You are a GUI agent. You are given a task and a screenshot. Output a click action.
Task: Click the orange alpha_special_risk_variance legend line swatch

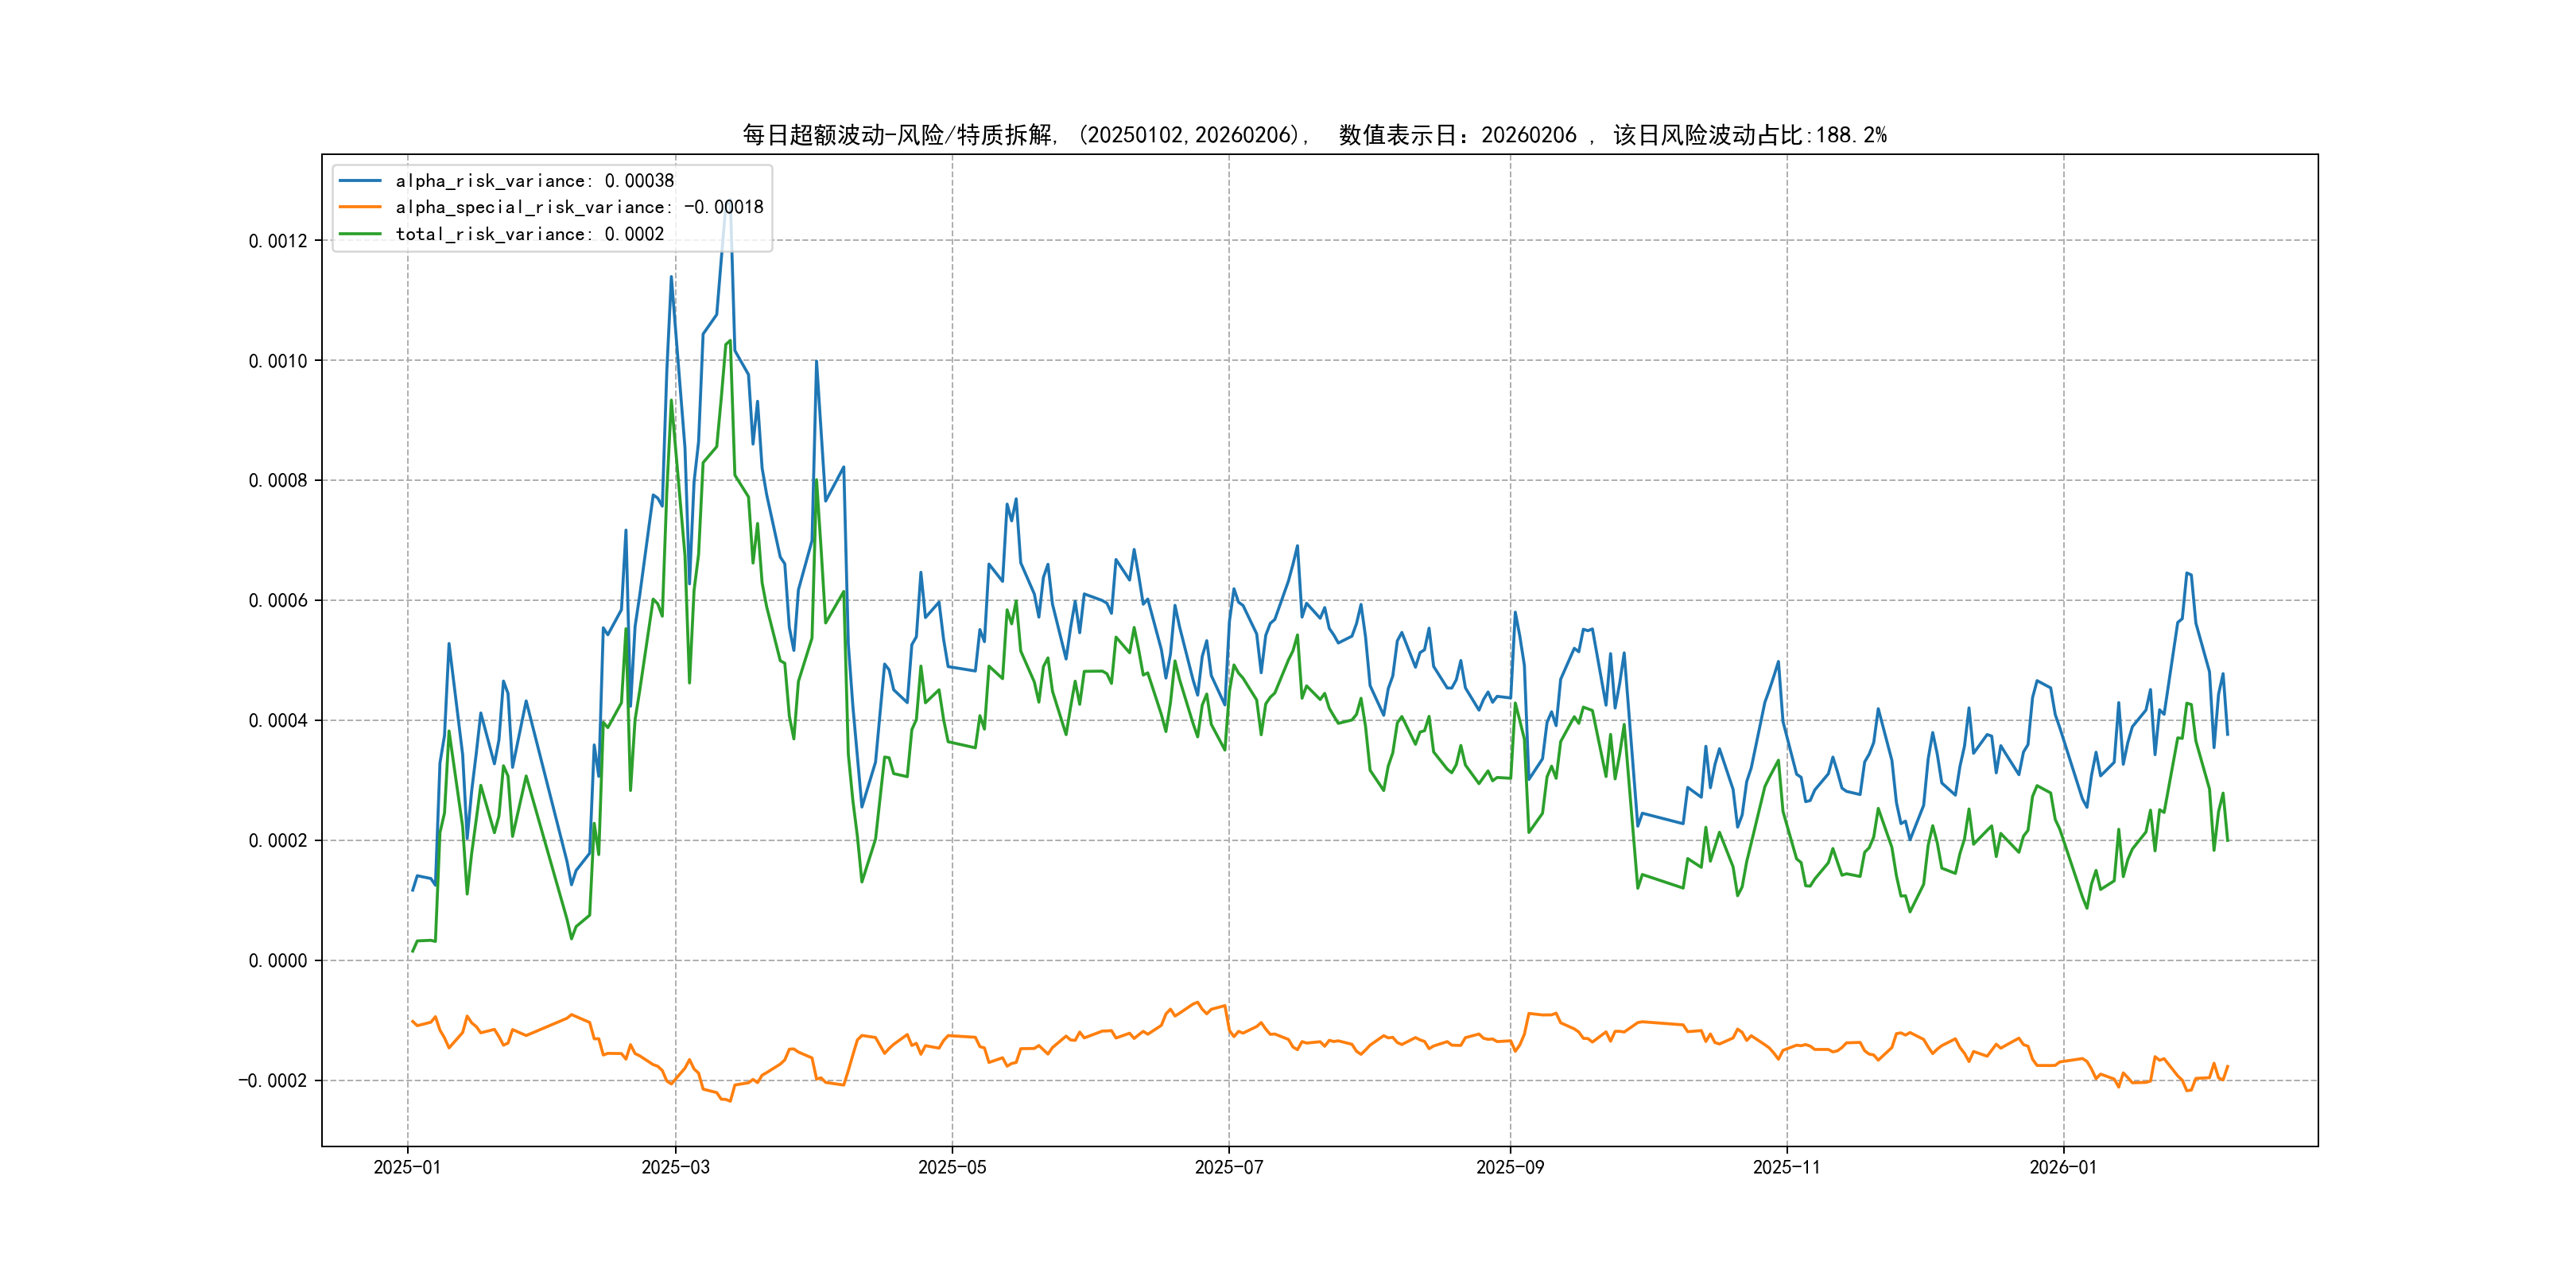point(360,207)
